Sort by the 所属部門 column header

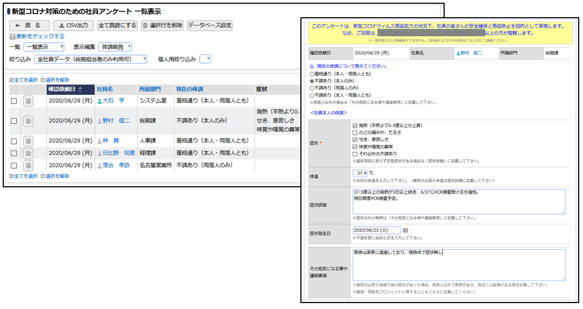149,89
